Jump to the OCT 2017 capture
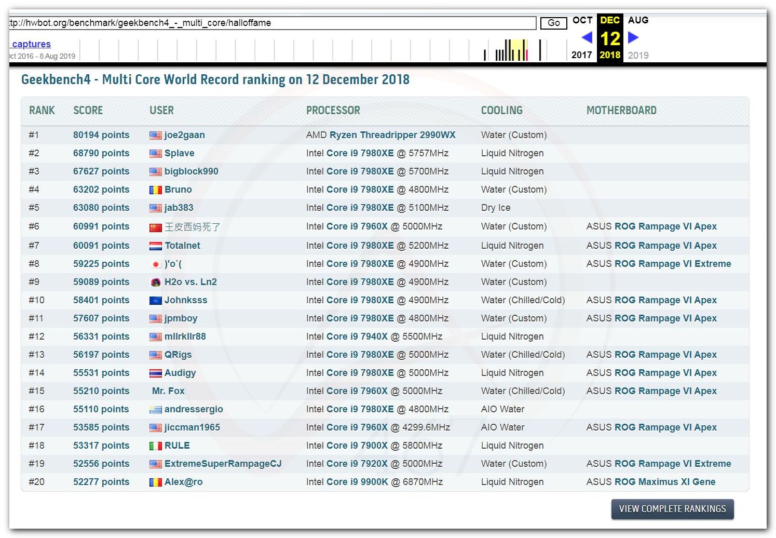Image resolution: width=776 pixels, height=538 pixels. (x=582, y=21)
